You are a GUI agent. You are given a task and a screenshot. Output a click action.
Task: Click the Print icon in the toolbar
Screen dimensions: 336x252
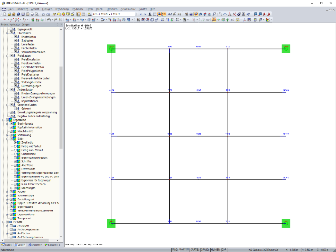[x=32, y=14]
